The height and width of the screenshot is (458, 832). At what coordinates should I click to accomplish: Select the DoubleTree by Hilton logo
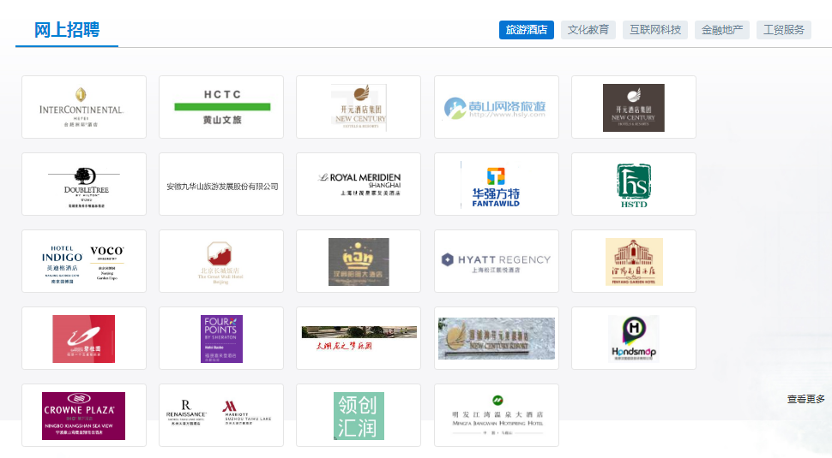tap(83, 184)
